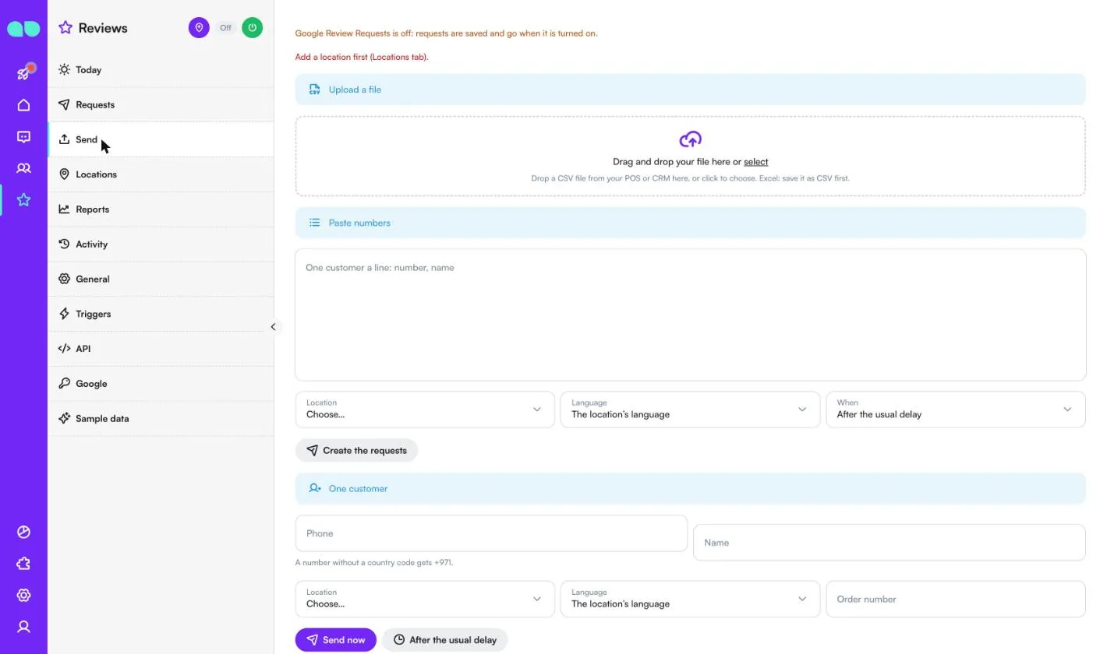
Task: Expand the bulk Location dropdown above Create requests
Action: [x=425, y=410]
